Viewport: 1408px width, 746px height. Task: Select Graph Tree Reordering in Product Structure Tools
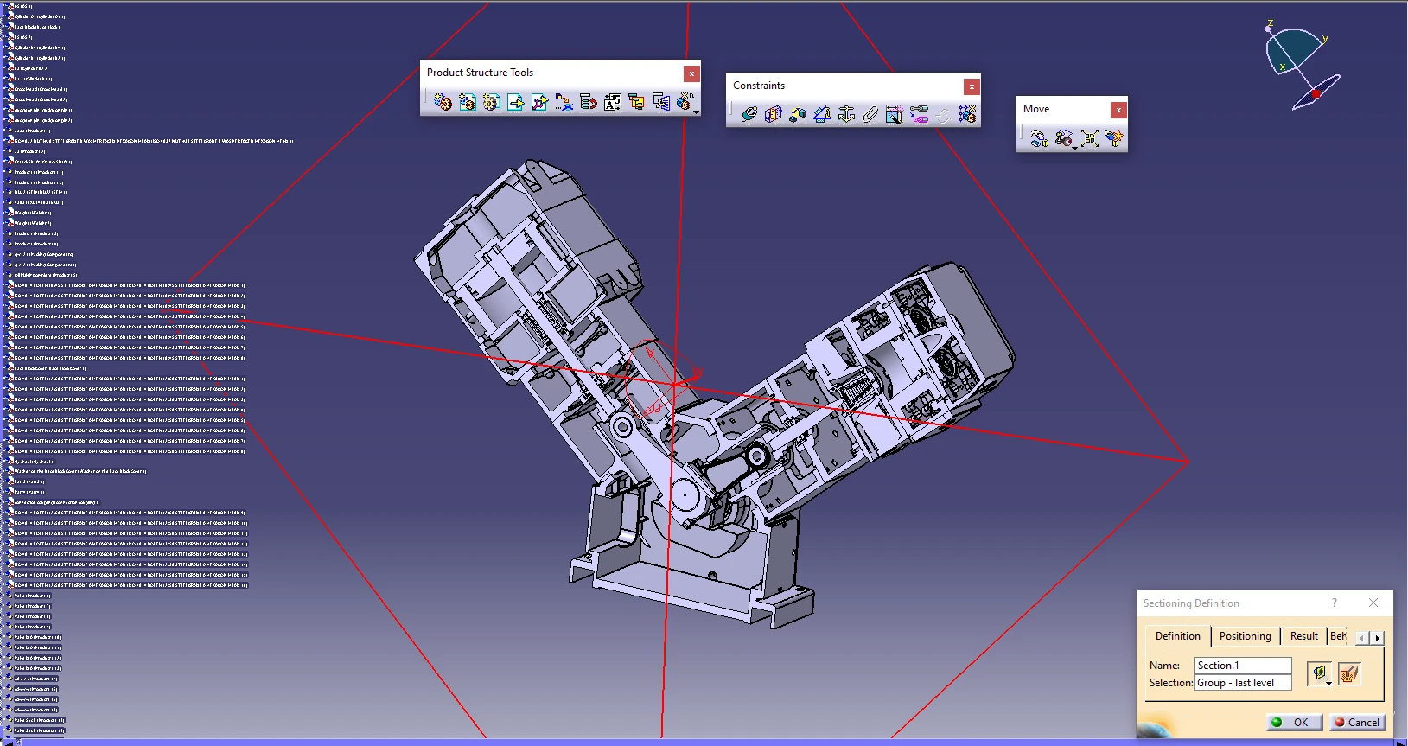pos(589,102)
